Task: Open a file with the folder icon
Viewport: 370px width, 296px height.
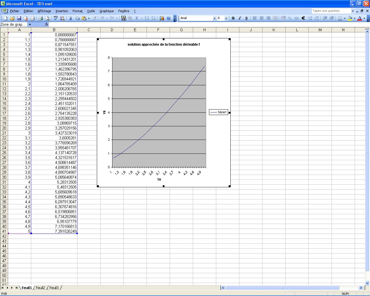Action: 12,18
